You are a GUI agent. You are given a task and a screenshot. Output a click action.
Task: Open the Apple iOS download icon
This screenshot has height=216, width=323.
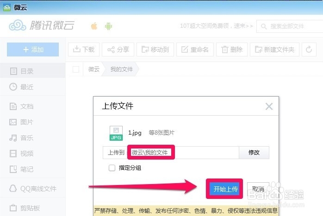tap(94, 26)
